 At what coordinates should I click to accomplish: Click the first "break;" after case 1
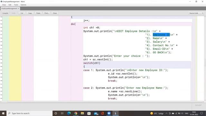click(x=112, y=81)
